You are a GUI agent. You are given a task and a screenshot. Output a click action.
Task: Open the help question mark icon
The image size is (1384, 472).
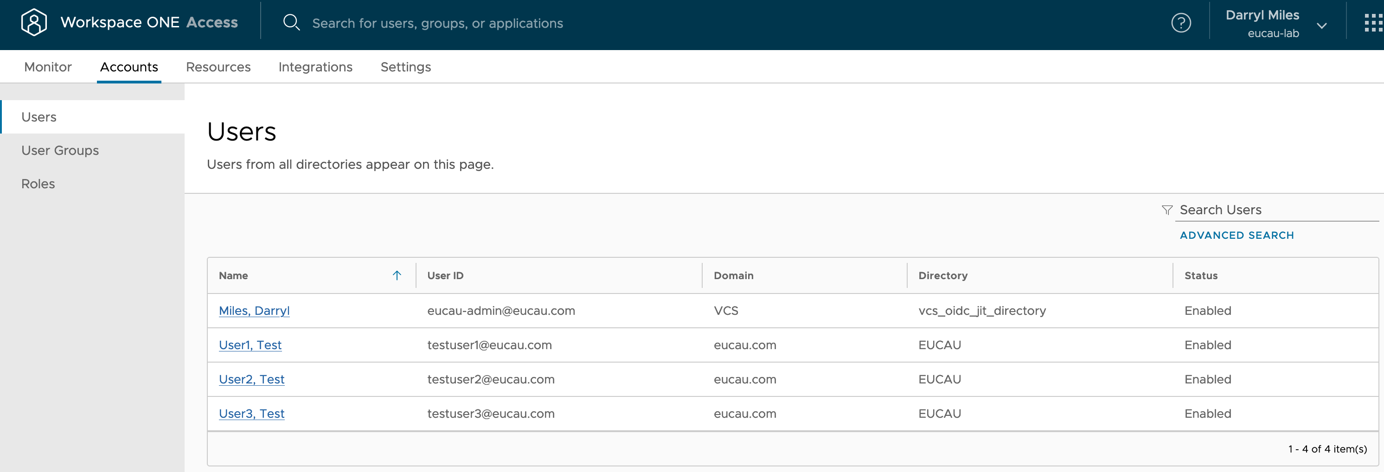click(1181, 23)
